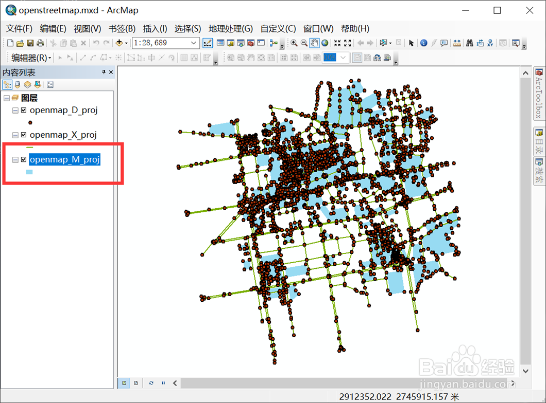The height and width of the screenshot is (403, 546).
Task: Open a map file with folder icon
Action: pos(20,43)
